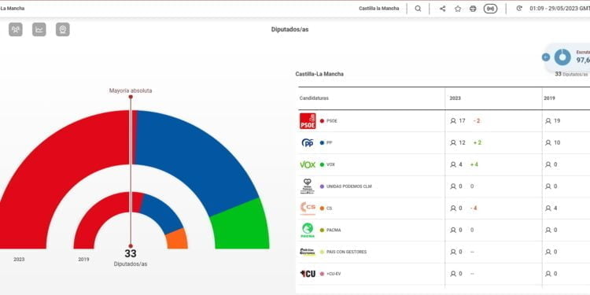Mark page as favorite with star icon

pos(458,9)
